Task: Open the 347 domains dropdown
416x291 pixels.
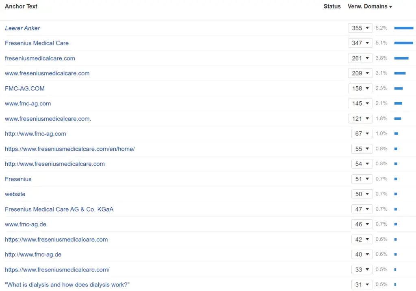Action: click(360, 43)
